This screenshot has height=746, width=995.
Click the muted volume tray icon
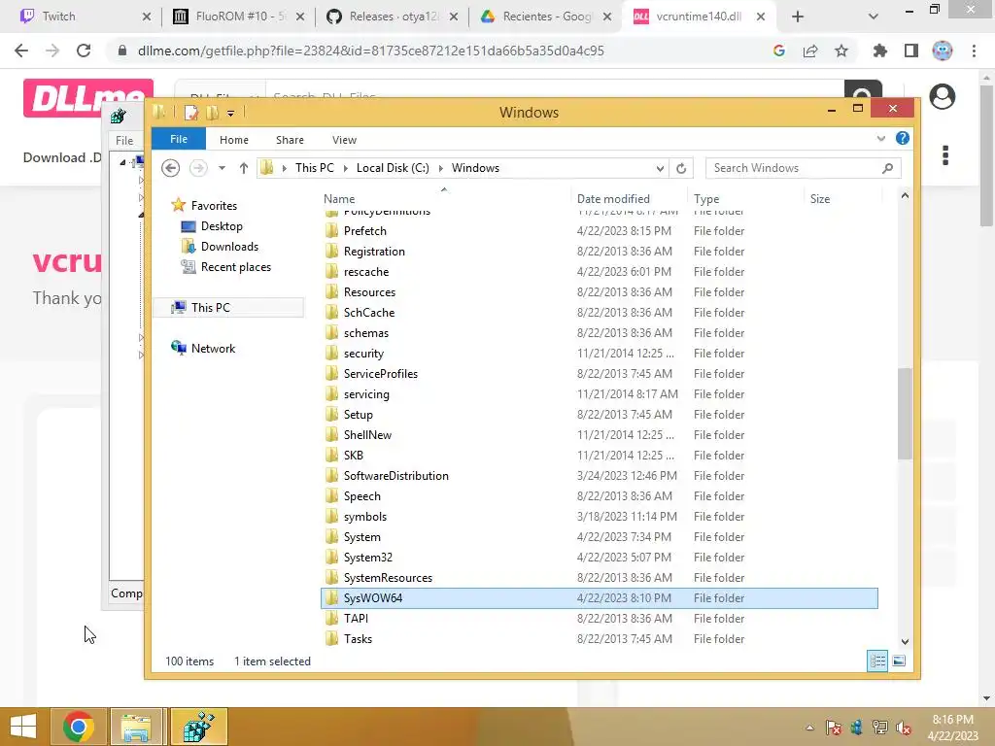(903, 728)
